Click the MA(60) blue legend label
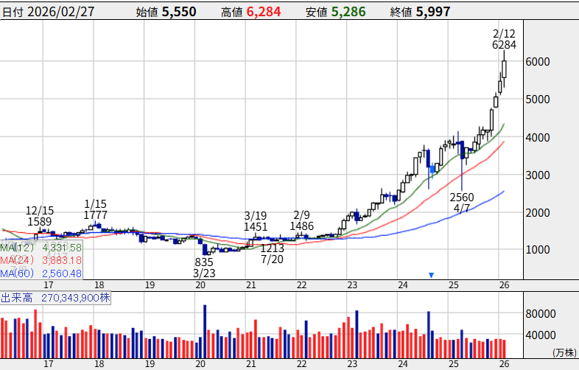Viewport: 579px width, 370px height. [15, 273]
